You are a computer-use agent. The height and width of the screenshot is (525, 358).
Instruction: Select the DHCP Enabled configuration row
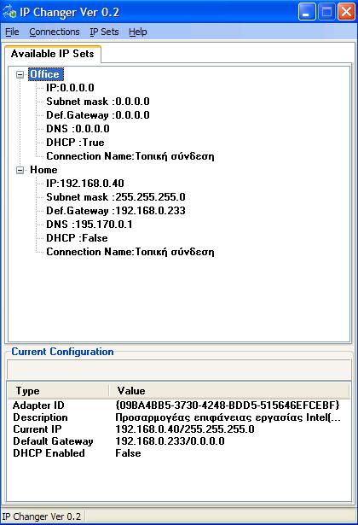pos(178,453)
